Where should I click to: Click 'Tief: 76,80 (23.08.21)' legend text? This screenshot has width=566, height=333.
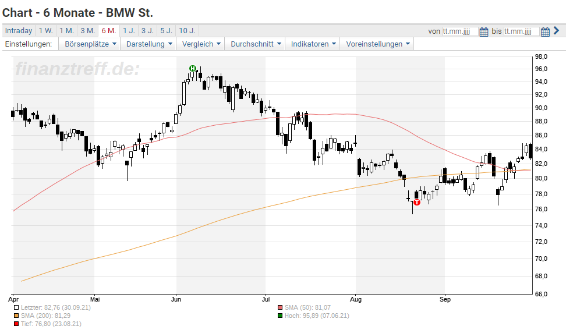pos(51,324)
